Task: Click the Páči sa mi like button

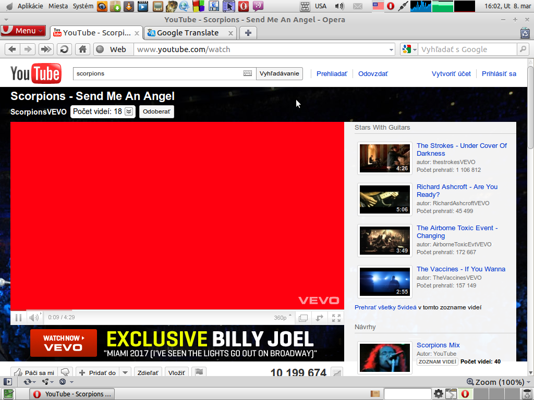Action: [x=34, y=372]
